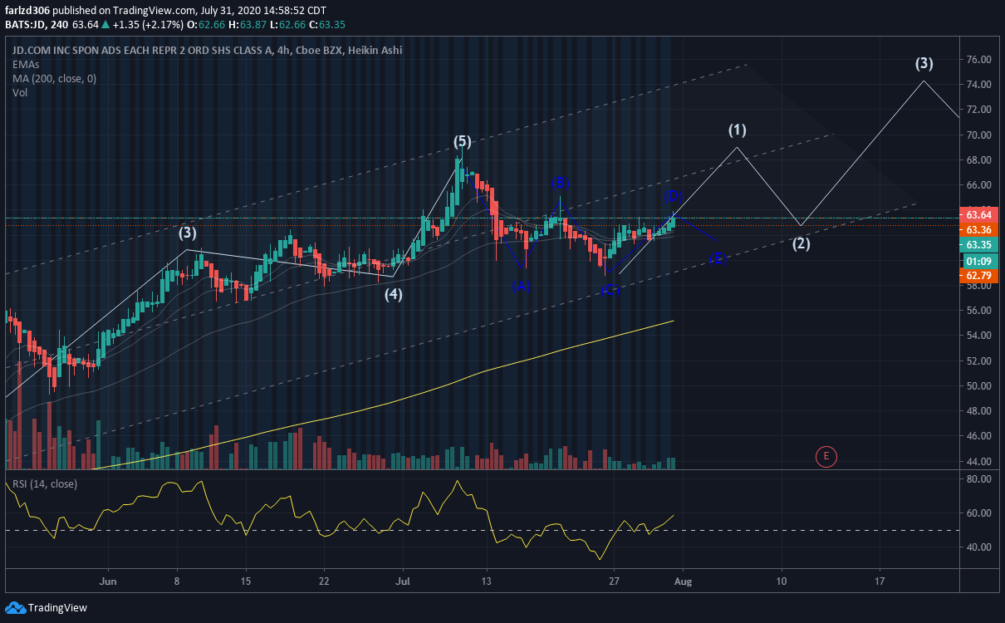Click the 70.00 price axis label
The image size is (1005, 623).
pyautogui.click(x=979, y=135)
